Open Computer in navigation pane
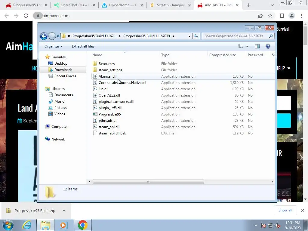The image size is (308, 231). [60, 127]
